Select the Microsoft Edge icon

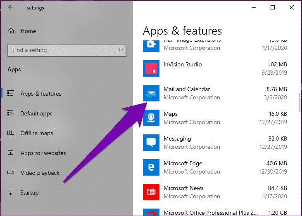[x=151, y=167]
